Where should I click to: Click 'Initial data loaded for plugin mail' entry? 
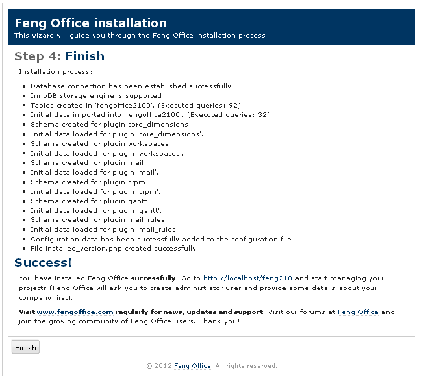pyautogui.click(x=94, y=173)
